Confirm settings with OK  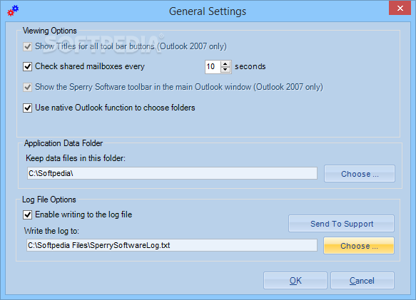[295, 280]
